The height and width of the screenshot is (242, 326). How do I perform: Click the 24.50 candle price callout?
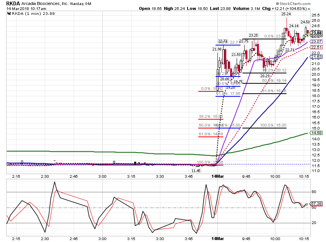pos(305,22)
